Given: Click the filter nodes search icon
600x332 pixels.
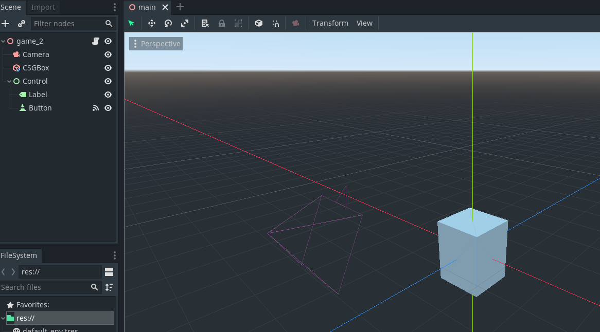Looking at the screenshot, I should (109, 24).
